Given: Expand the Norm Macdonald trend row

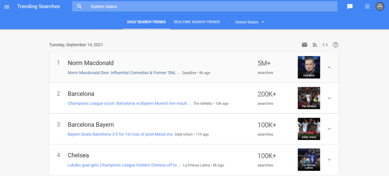Looking at the screenshot, I should click(329, 67).
